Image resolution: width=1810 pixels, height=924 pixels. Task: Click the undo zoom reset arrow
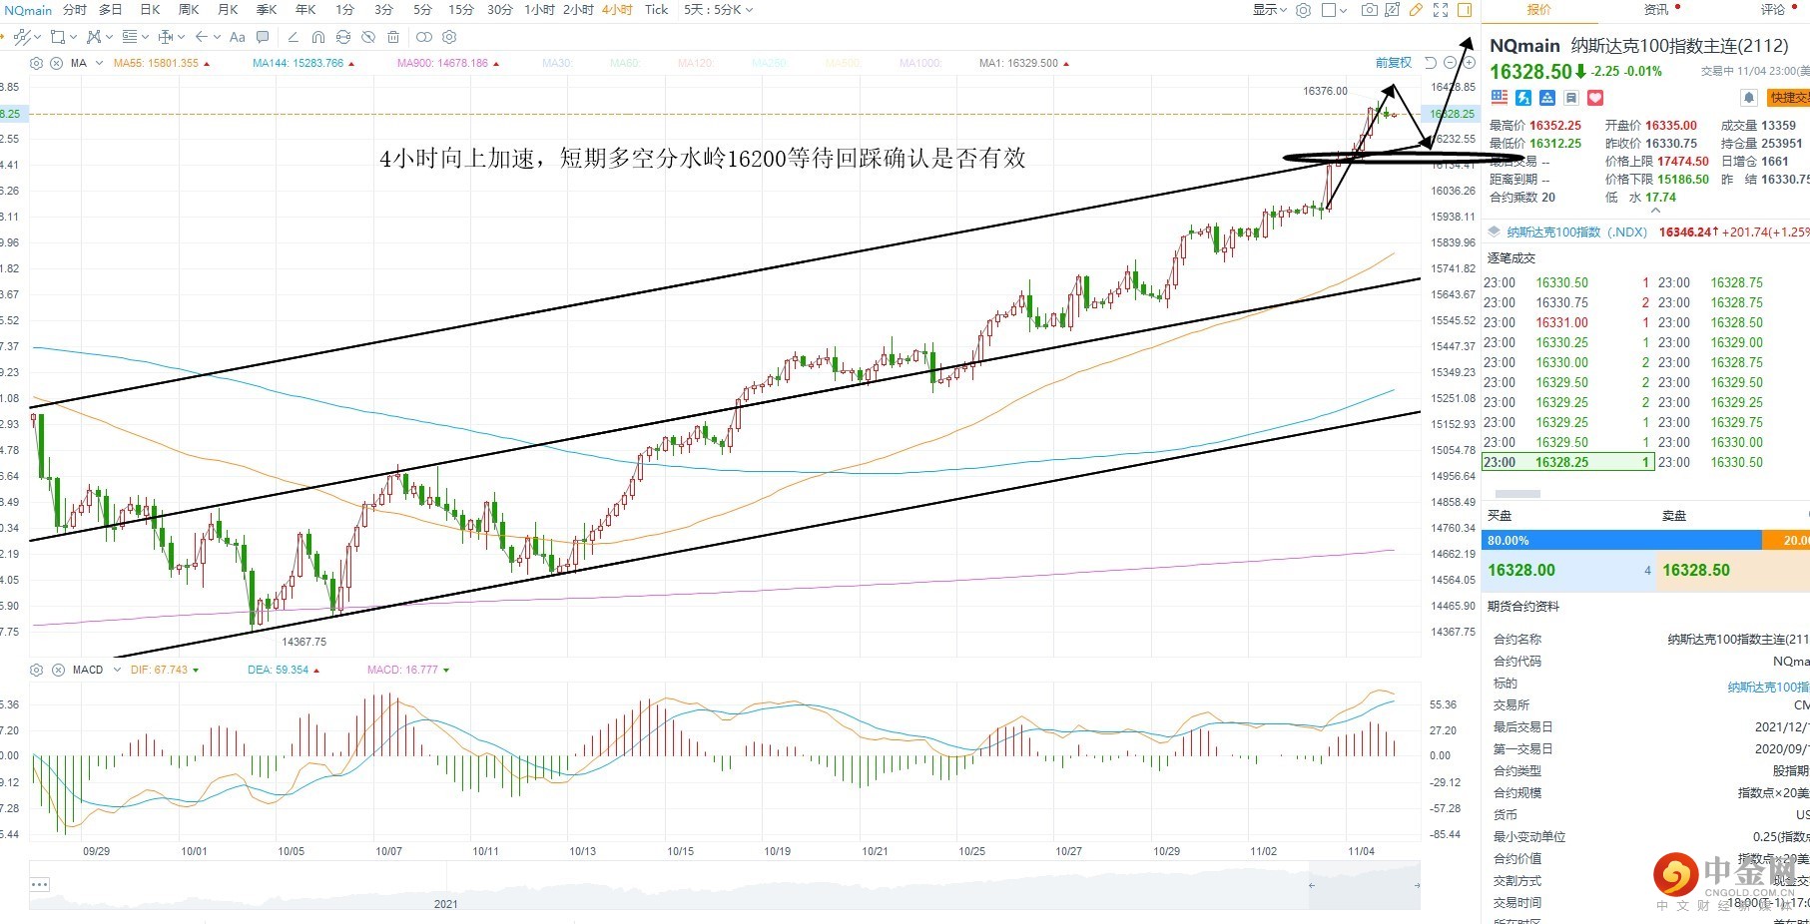point(1431,63)
